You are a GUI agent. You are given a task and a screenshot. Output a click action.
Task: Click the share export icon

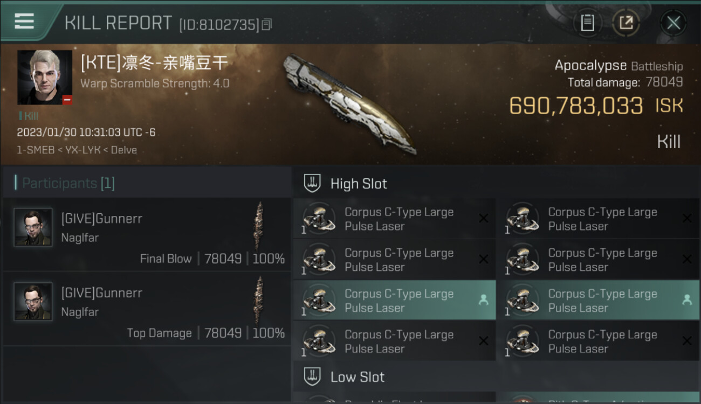point(626,23)
